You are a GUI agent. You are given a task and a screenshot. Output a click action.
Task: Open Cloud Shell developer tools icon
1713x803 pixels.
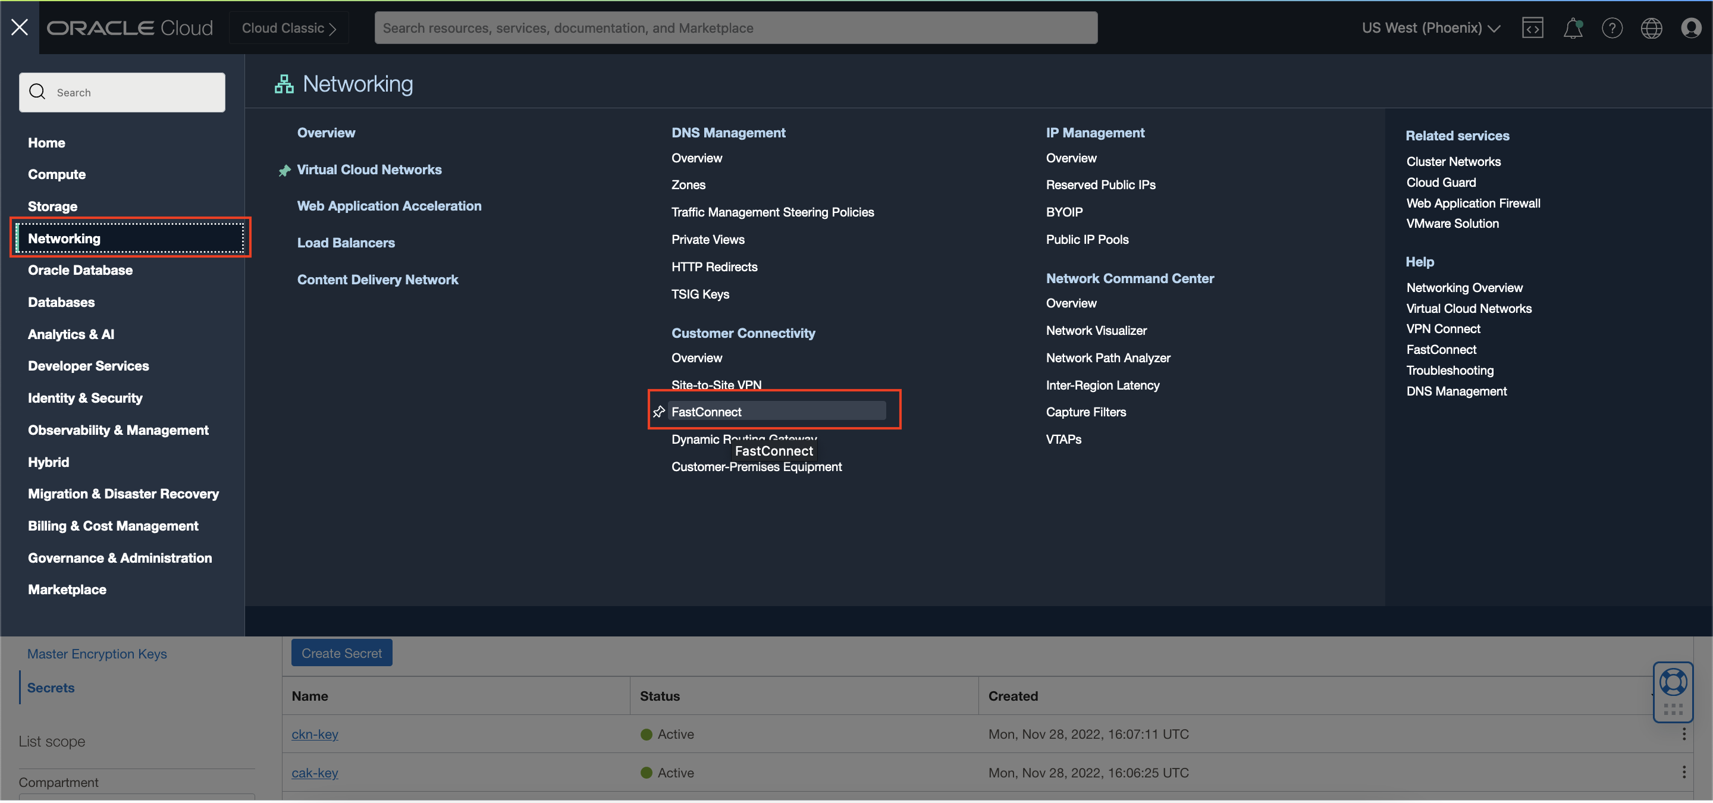click(1532, 28)
